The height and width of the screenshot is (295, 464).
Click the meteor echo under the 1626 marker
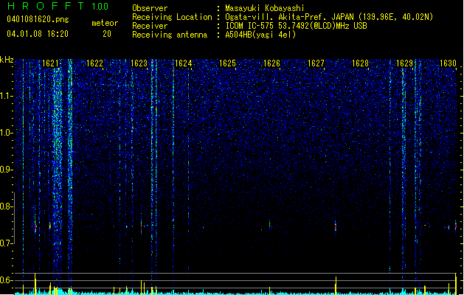coord(269,224)
